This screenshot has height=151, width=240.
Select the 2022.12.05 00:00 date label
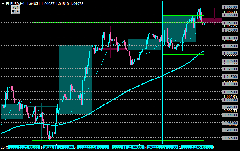point(197,148)
